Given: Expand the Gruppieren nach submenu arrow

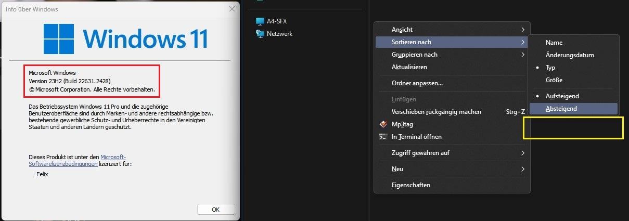Looking at the screenshot, I should point(522,55).
